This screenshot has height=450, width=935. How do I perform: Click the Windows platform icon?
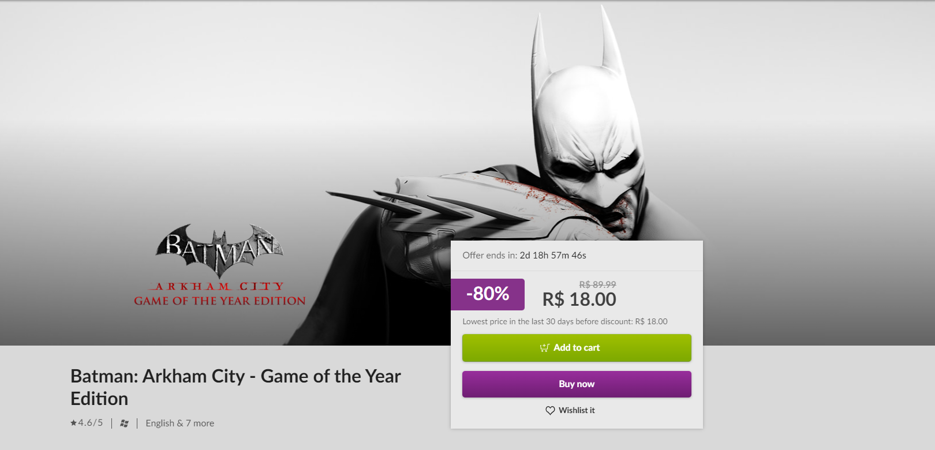(x=124, y=423)
